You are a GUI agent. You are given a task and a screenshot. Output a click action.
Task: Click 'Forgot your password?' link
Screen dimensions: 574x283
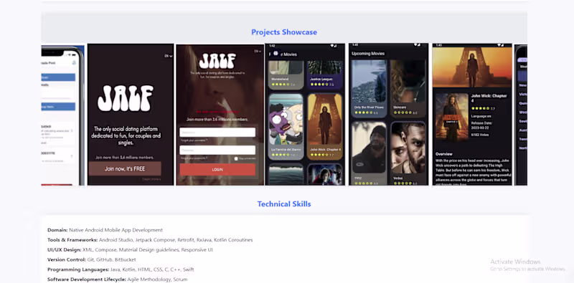coord(194,158)
